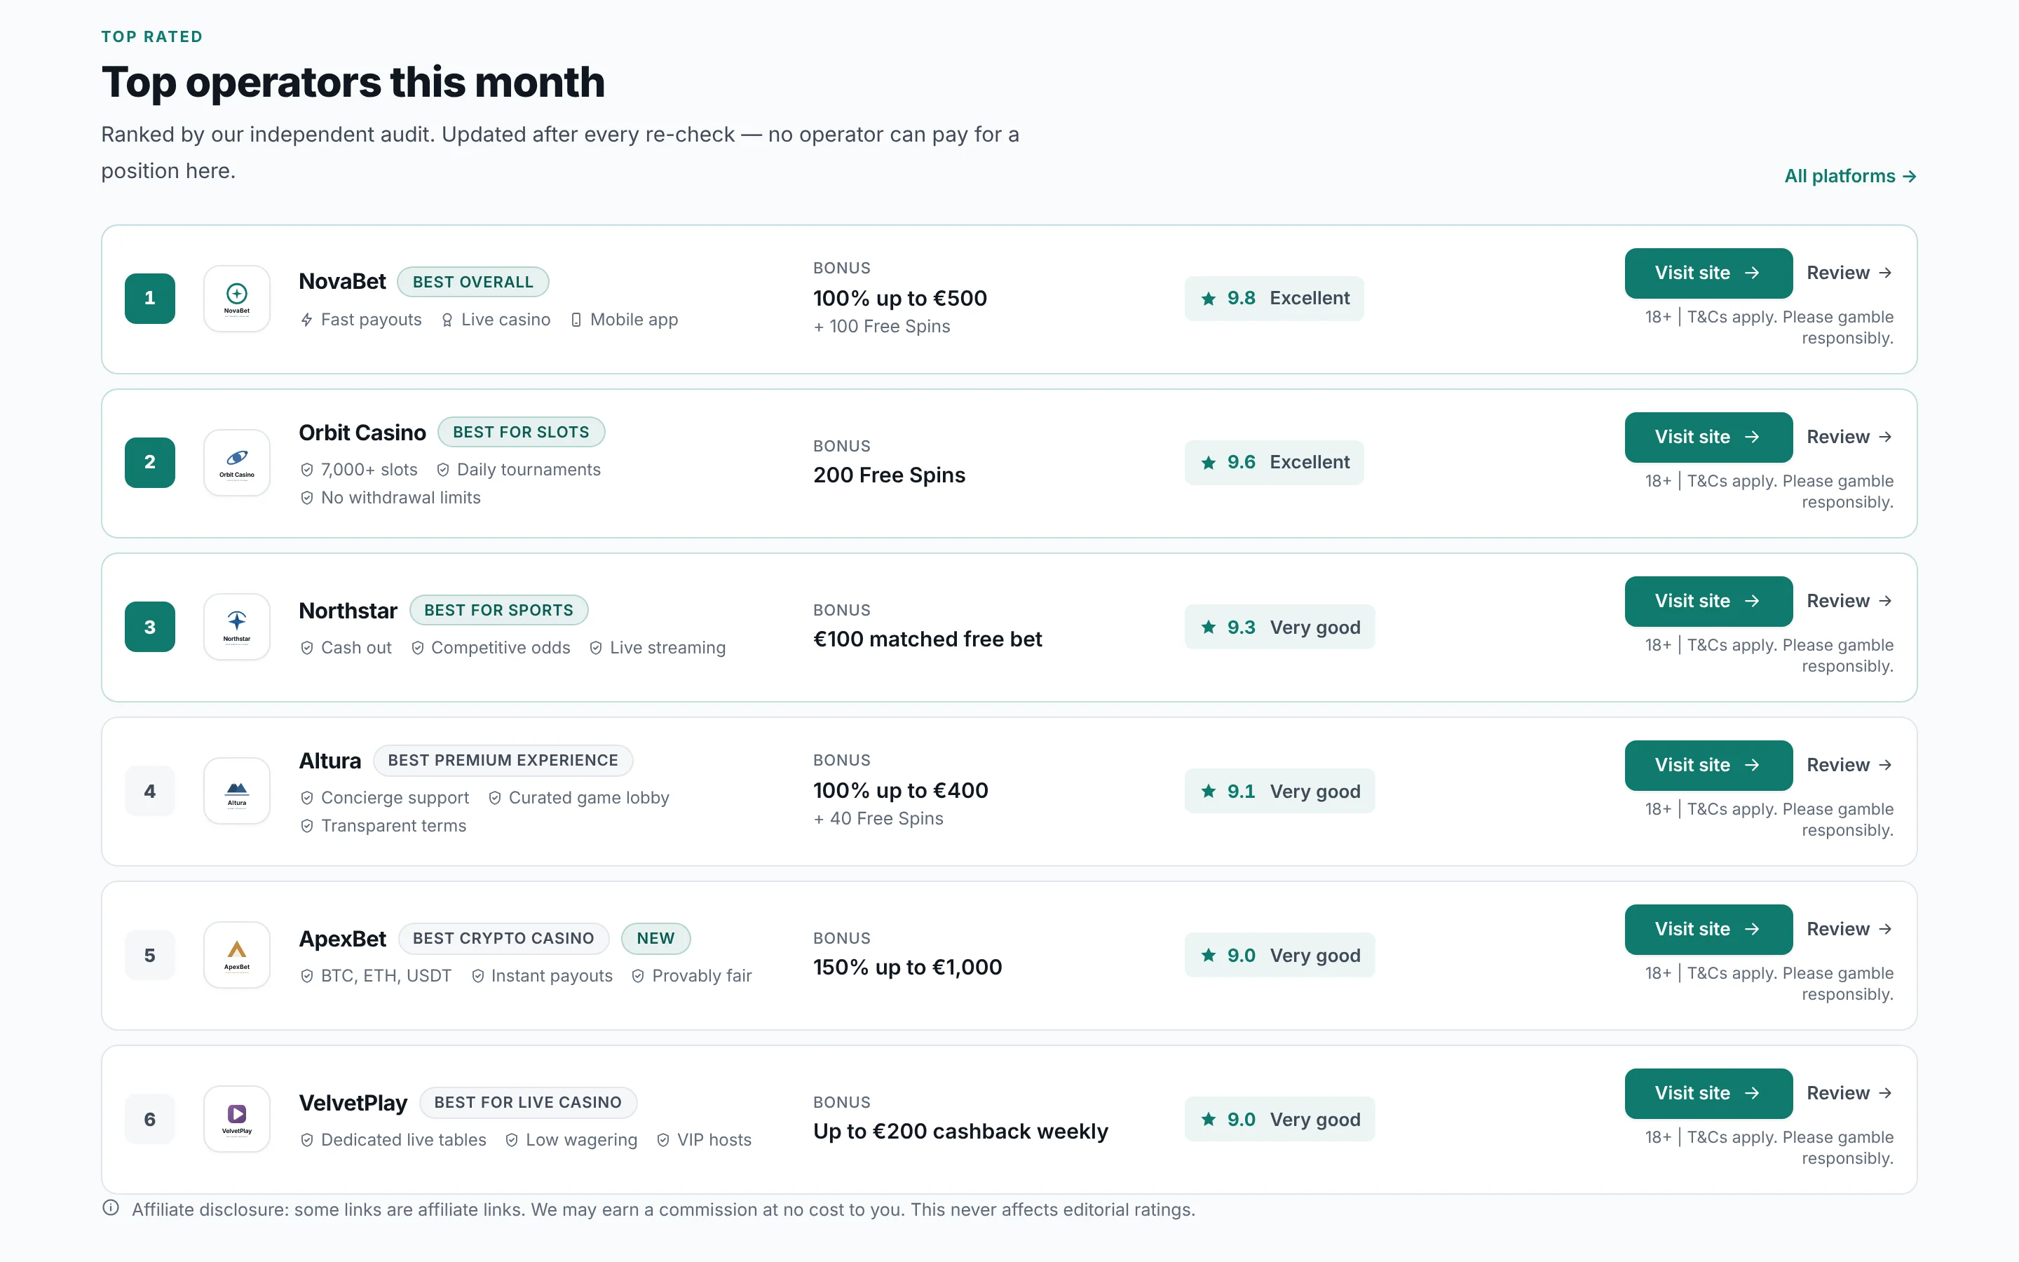Click the star icon beside 9.8 rating
This screenshot has width=2019, height=1262.
click(x=1208, y=299)
